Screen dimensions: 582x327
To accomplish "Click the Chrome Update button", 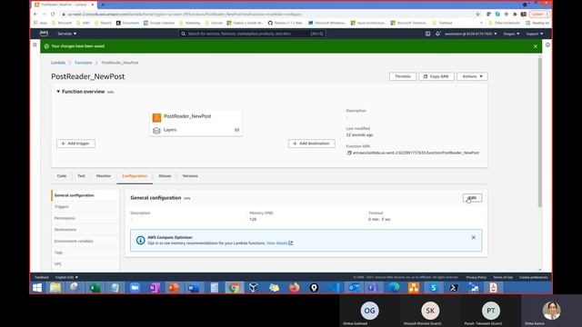I will pyautogui.click(x=539, y=15).
